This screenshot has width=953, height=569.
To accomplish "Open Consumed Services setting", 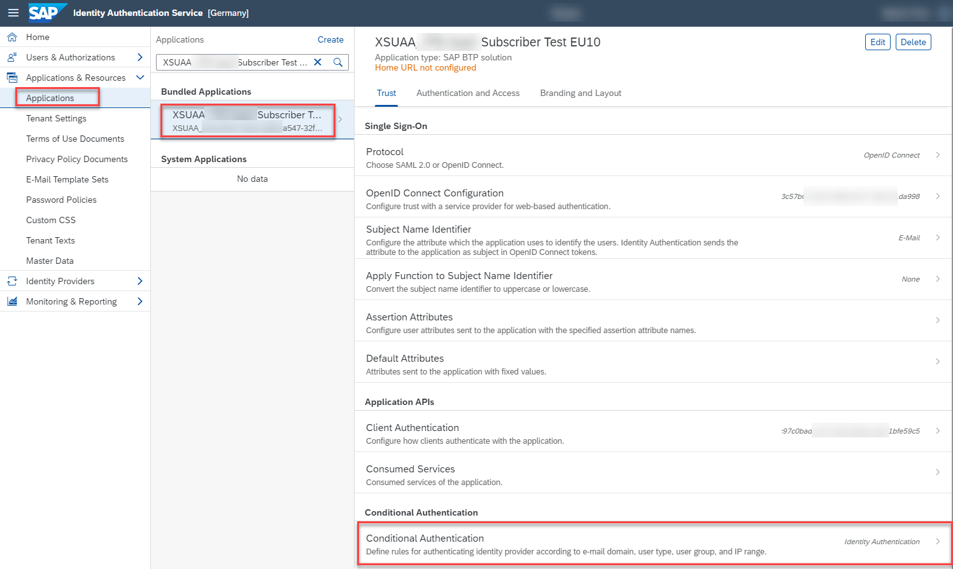I will (x=653, y=472).
